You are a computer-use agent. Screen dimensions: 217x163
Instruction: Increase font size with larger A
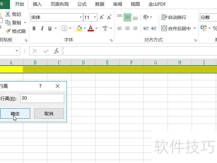pos(102,17)
